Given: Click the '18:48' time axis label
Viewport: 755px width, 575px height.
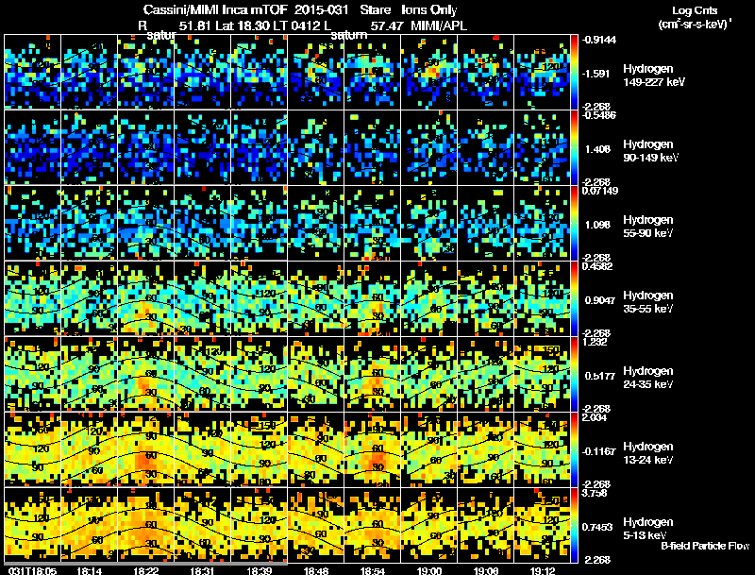Looking at the screenshot, I should pyautogui.click(x=316, y=570).
